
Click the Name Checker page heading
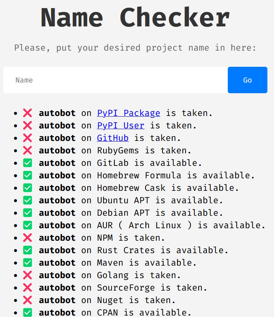(x=135, y=17)
